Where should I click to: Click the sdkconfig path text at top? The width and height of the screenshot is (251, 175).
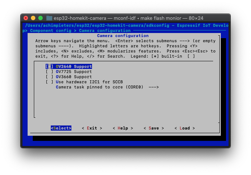(97, 25)
